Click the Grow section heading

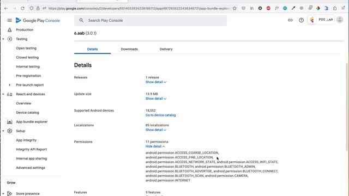(x=11, y=183)
